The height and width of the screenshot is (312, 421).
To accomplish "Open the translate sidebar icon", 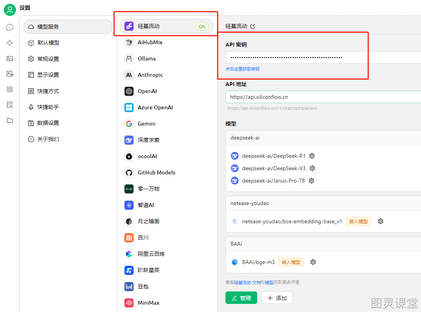I will [10, 74].
